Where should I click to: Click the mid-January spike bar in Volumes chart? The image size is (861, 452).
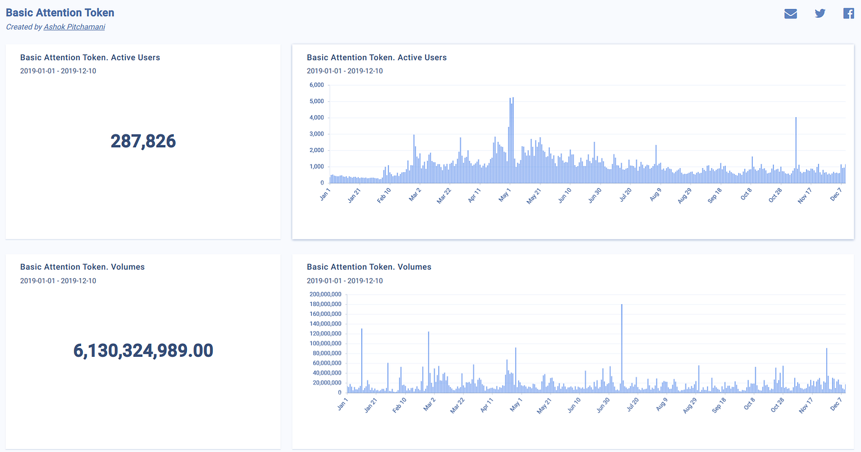pos(361,361)
